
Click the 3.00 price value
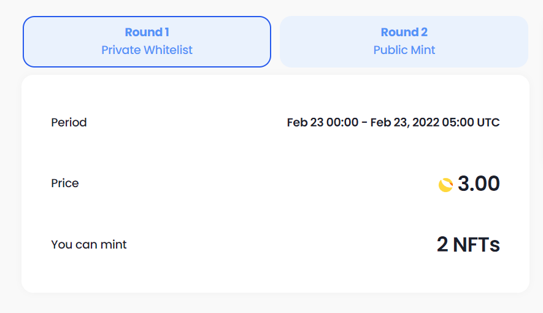pyautogui.click(x=479, y=183)
